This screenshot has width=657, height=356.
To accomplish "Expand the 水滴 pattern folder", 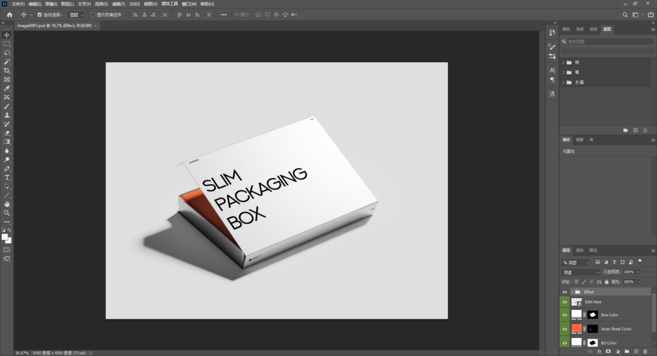I will [563, 83].
